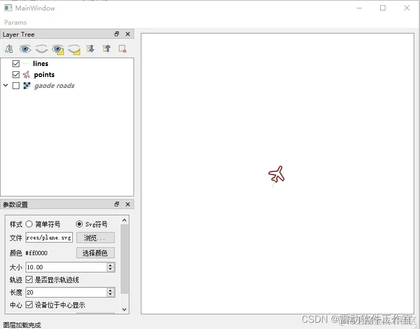Expand the gaode roads tree item

point(6,85)
